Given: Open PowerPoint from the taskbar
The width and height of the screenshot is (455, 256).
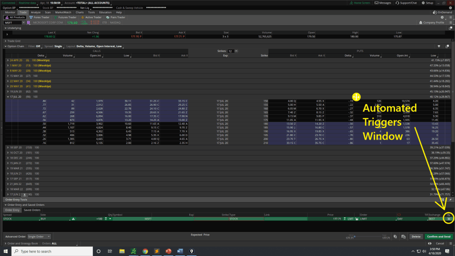Looking at the screenshot, I should (x=168, y=251).
